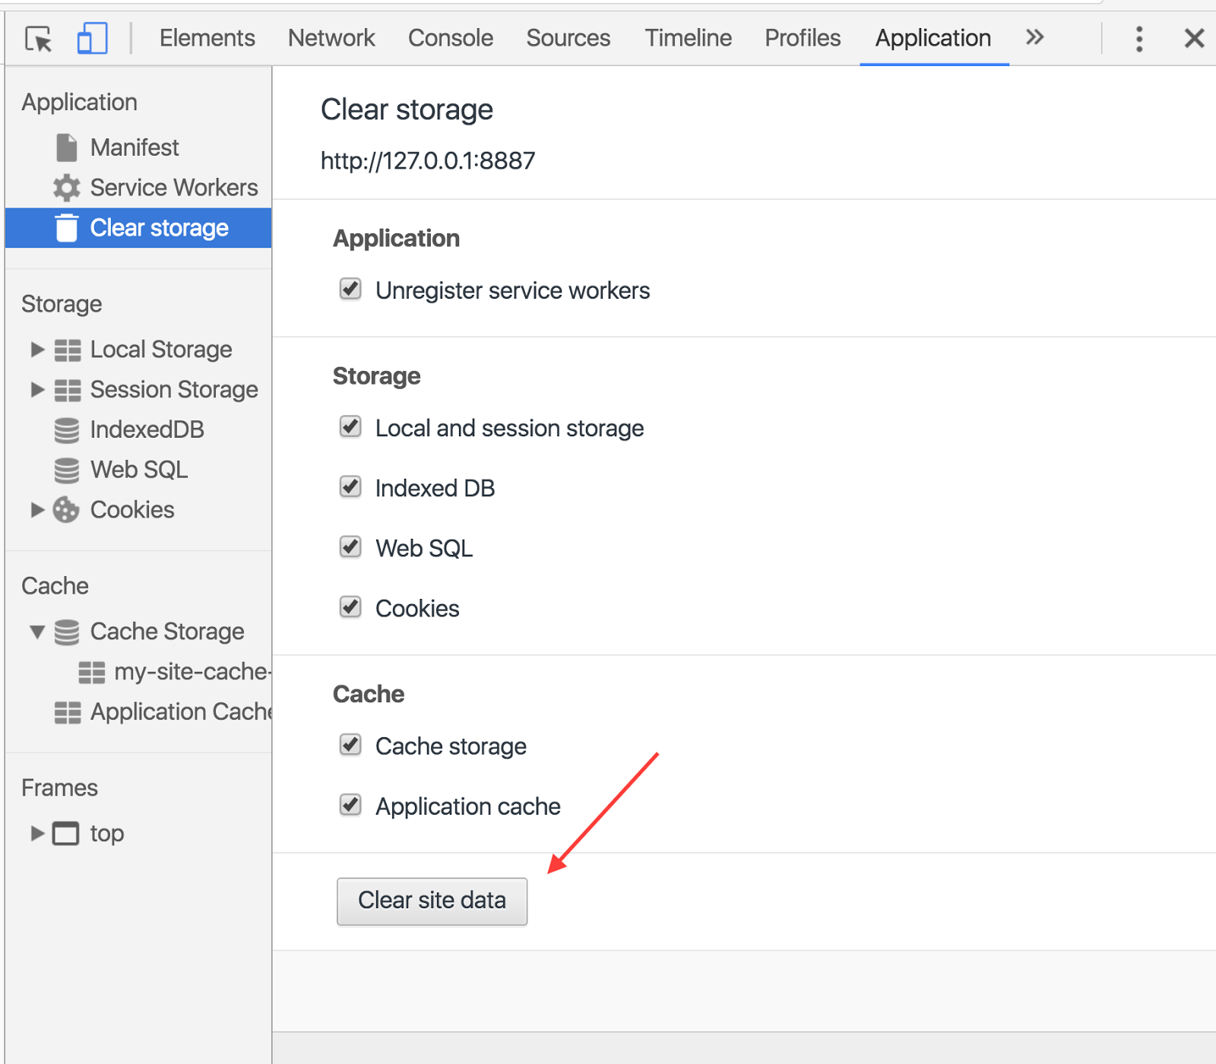Switch to the Timeline tab
Image resolution: width=1216 pixels, height=1064 pixels.
pos(689,38)
